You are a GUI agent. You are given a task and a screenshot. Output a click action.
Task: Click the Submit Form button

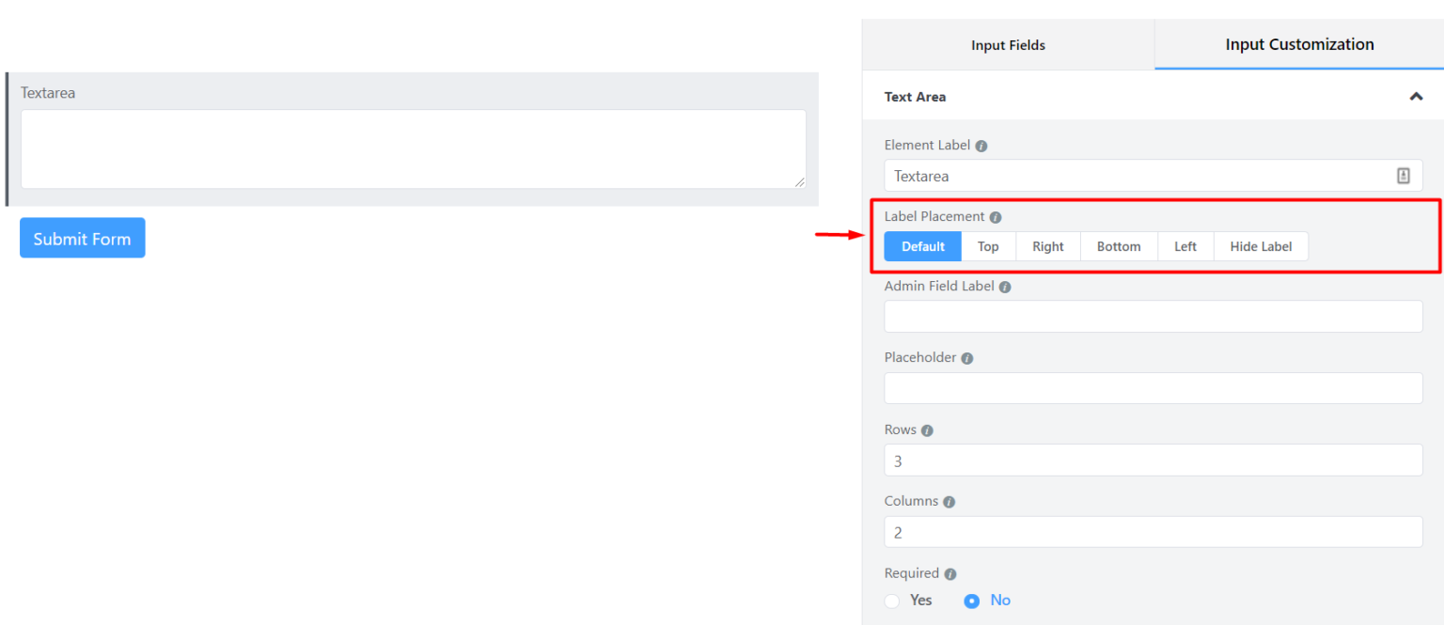82,238
